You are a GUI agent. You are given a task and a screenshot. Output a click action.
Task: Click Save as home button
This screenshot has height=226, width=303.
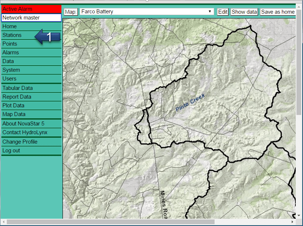point(278,12)
